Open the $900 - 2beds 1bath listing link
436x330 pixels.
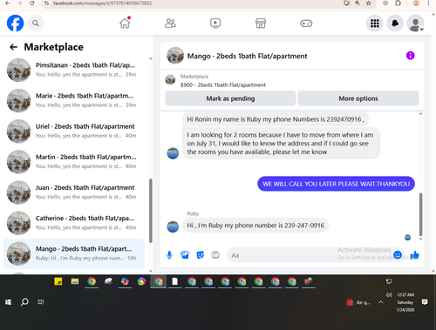(x=223, y=85)
